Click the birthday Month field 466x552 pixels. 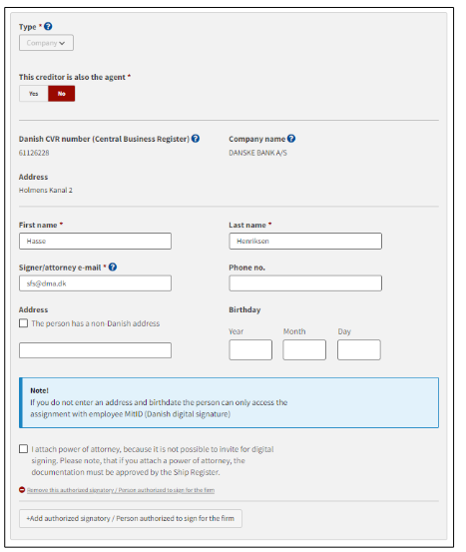[304, 350]
